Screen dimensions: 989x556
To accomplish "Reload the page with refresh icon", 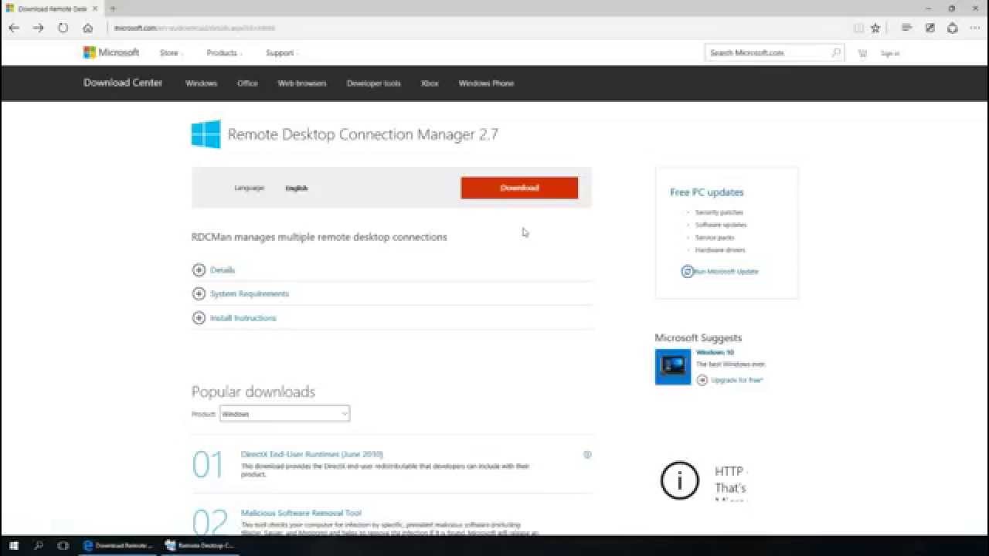I will [63, 28].
